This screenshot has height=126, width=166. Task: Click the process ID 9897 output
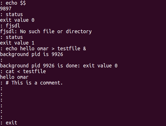tap(6, 9)
